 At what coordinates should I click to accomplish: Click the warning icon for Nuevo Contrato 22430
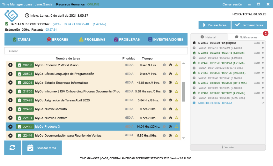pos(176,109)
